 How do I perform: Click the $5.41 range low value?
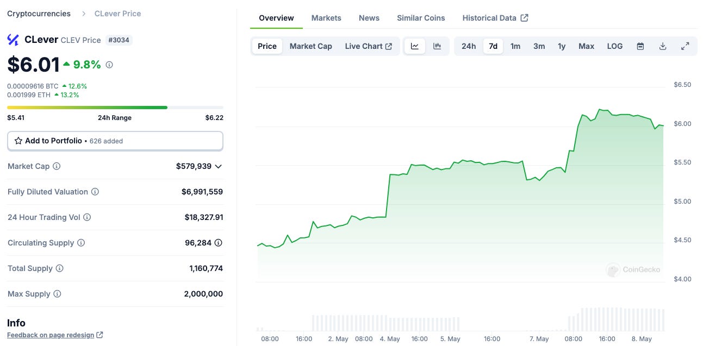click(16, 118)
